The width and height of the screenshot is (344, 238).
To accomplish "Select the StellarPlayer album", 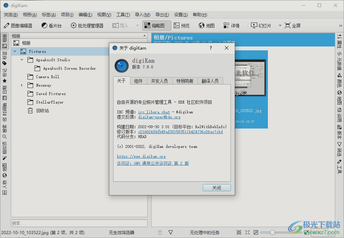I will (50, 102).
